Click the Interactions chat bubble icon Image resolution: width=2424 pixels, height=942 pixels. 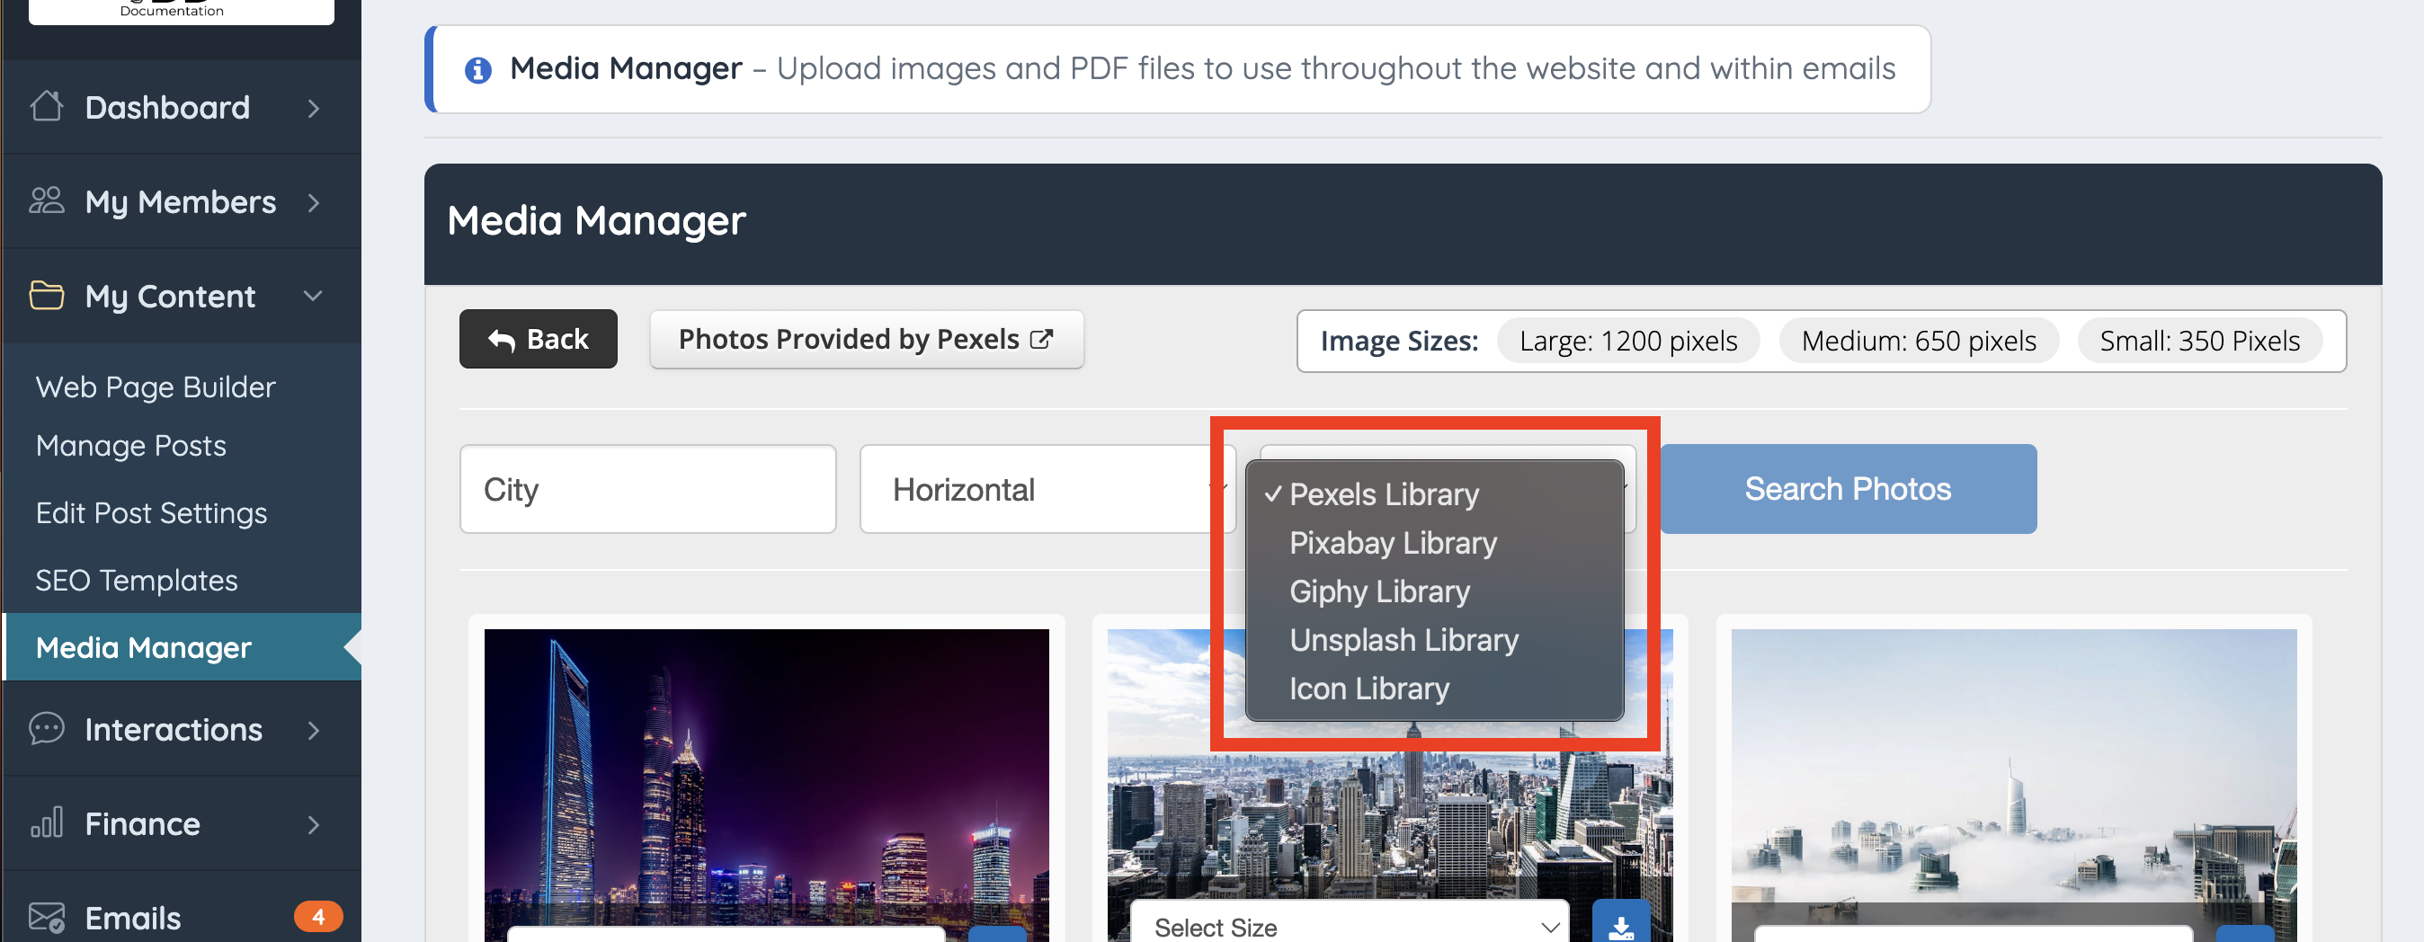coord(46,728)
